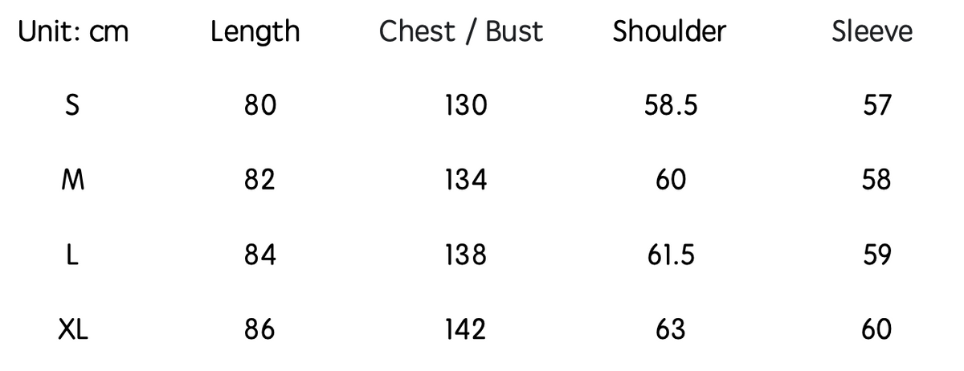The height and width of the screenshot is (371, 964).
Task: Select the M size row label
Action: pyautogui.click(x=74, y=180)
